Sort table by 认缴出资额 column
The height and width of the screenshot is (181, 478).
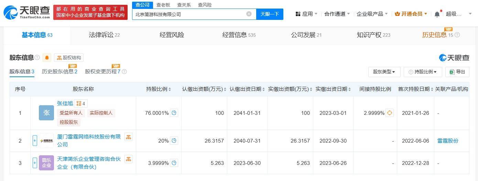204,89
